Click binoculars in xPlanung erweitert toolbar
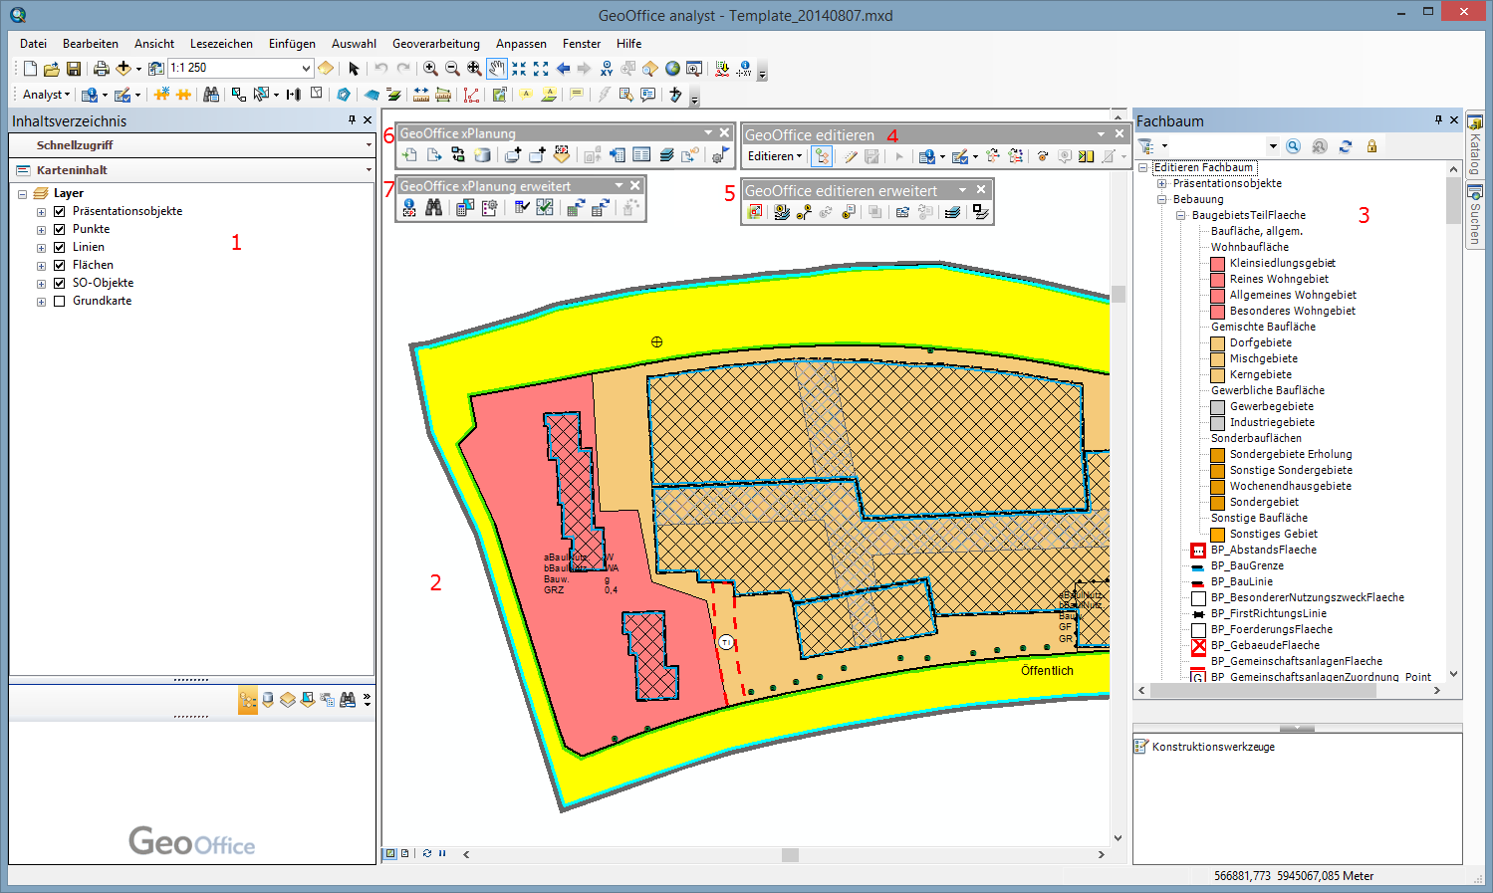Viewport: 1493px width, 893px height. pyautogui.click(x=433, y=208)
